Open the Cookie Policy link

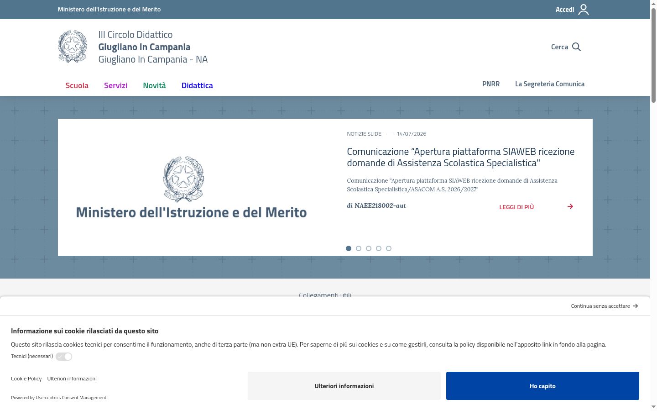click(x=26, y=379)
